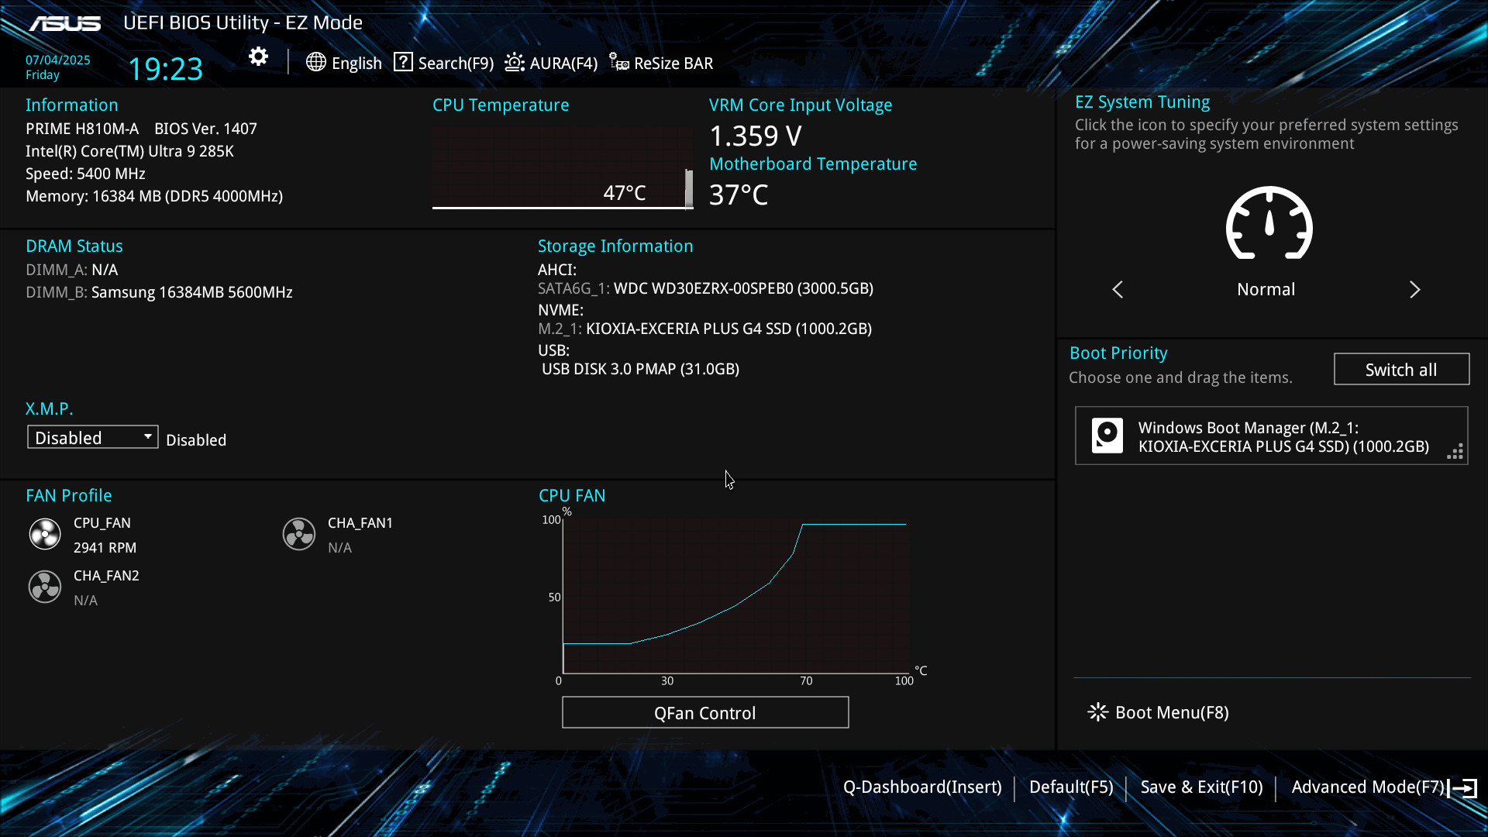Image resolution: width=1488 pixels, height=837 pixels.
Task: Select previous EZ tuning mode arrow
Action: 1118,289
